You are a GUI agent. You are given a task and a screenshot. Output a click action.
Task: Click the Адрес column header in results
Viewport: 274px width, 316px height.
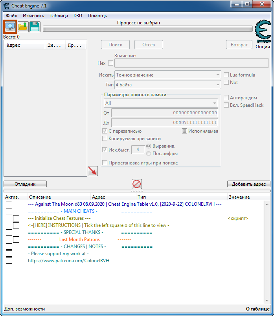coord(25,45)
